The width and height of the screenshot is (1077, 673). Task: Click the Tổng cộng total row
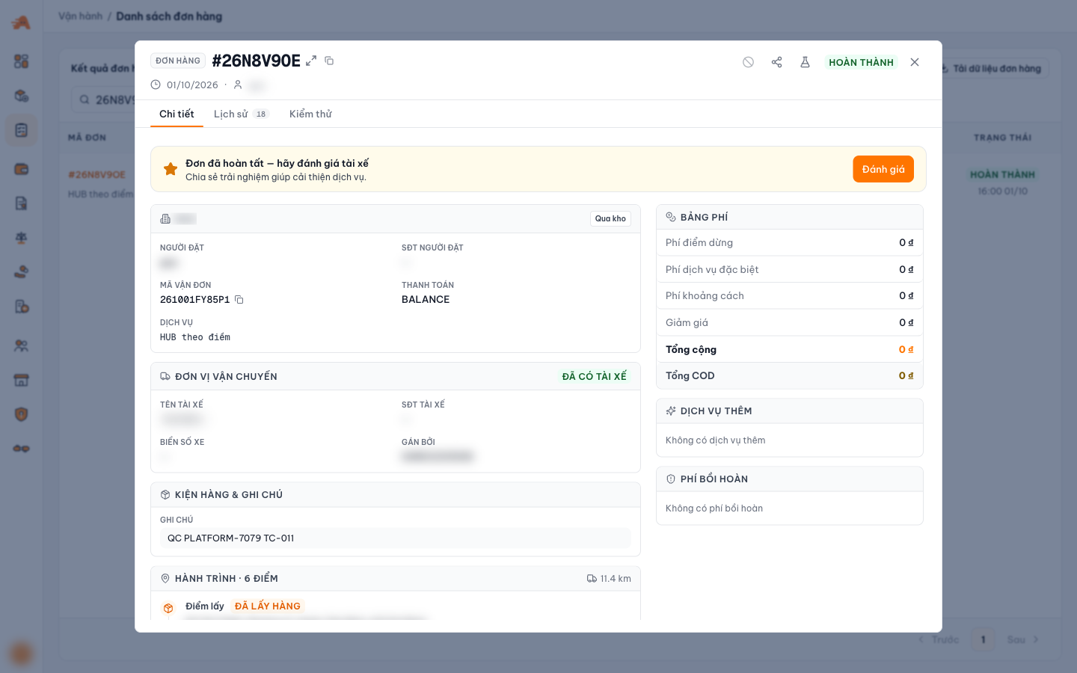790,349
